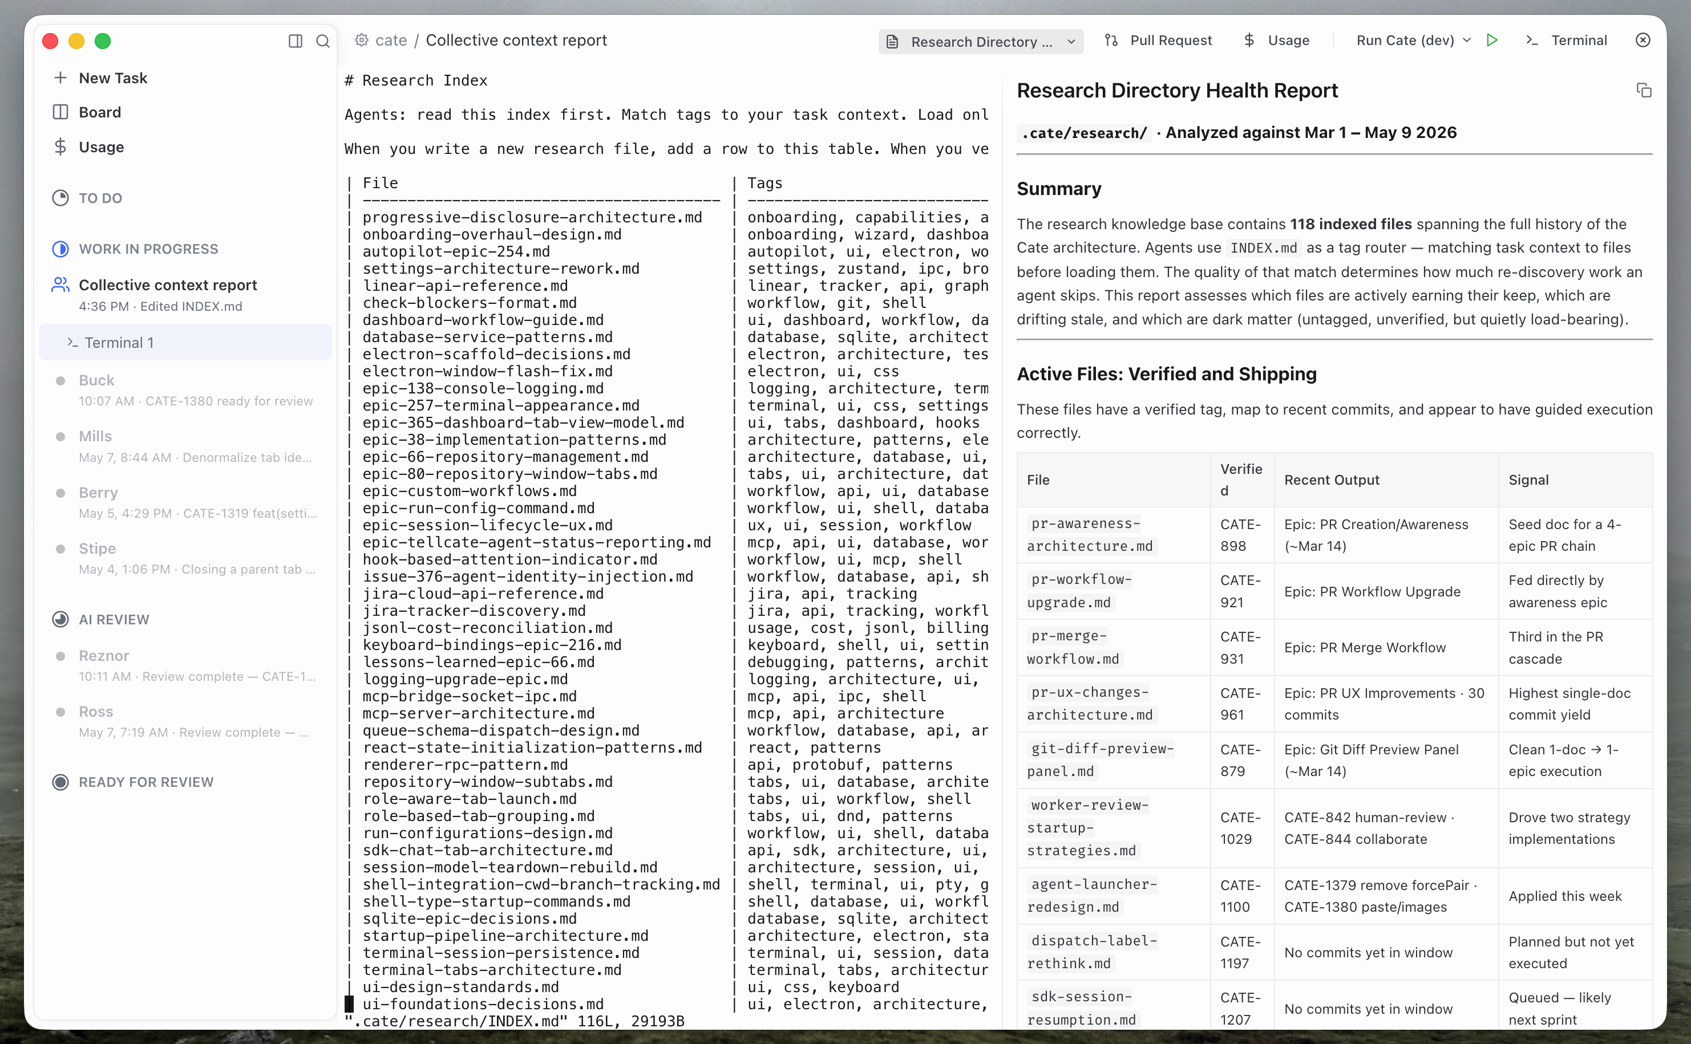The image size is (1691, 1044).
Task: Open the Buck task
Action: (185, 390)
